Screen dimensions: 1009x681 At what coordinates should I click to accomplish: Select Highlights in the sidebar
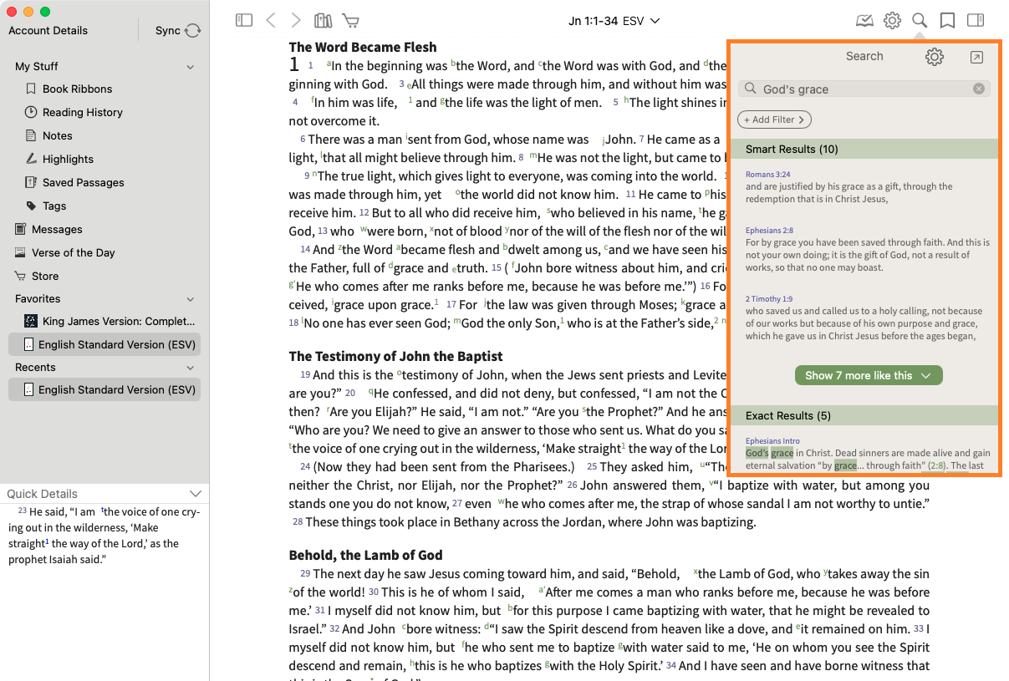pyautogui.click(x=68, y=159)
